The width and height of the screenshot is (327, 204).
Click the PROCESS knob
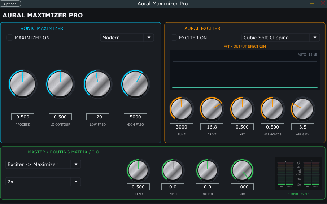(x=23, y=84)
